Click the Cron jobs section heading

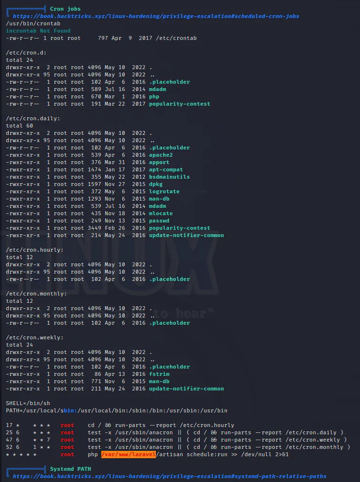point(65,9)
